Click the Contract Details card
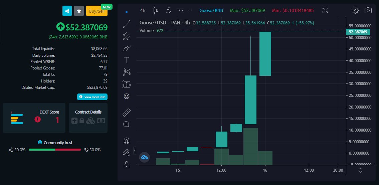Image resolution: width=379 pixels, height=185 pixels. pos(88,118)
